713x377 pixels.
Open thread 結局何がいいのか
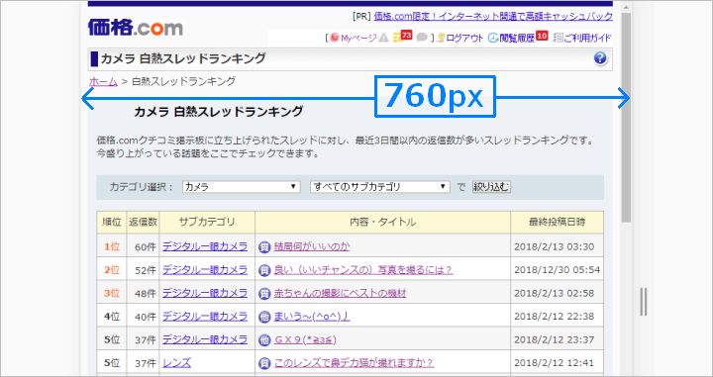[312, 246]
